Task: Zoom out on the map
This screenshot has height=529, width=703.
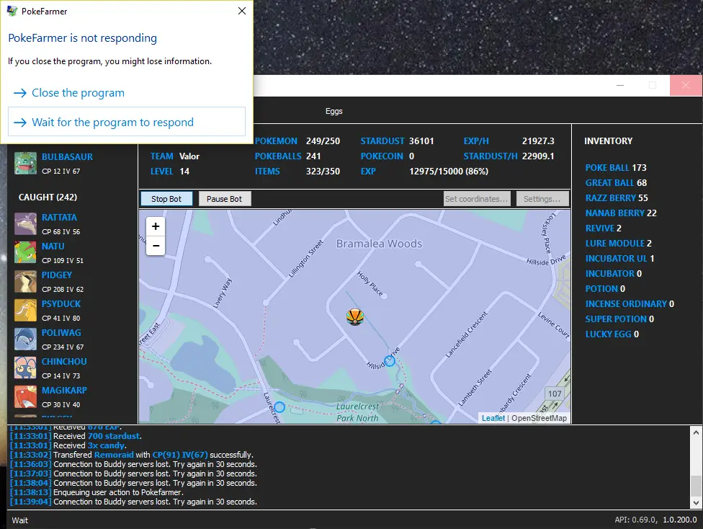Action: point(156,246)
